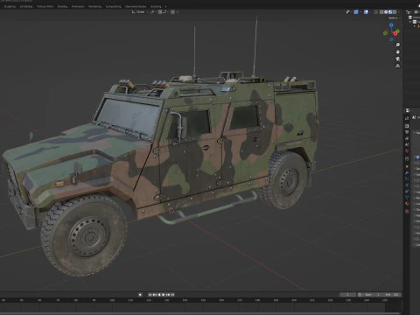Toggle the auto keying record button
The width and height of the screenshot is (420, 315).
140,295
